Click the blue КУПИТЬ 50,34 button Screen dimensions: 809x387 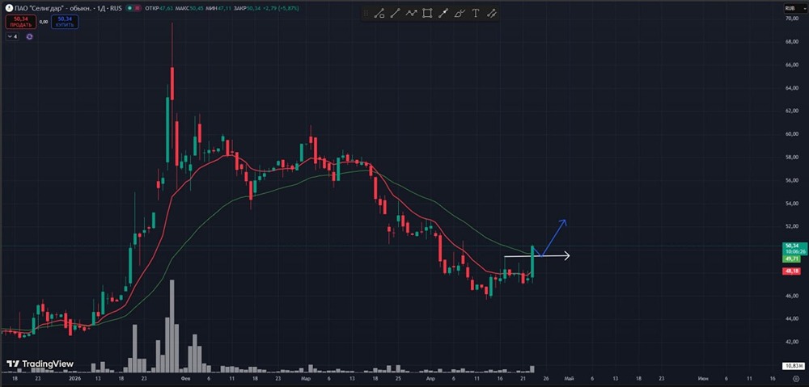coord(65,22)
